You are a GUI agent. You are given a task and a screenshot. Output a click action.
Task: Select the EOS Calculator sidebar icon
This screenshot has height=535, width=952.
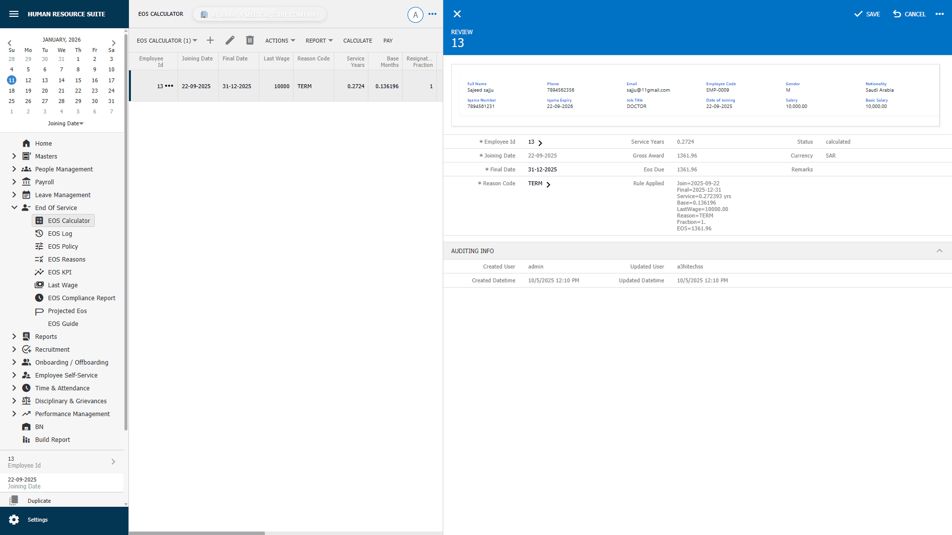[x=39, y=220]
